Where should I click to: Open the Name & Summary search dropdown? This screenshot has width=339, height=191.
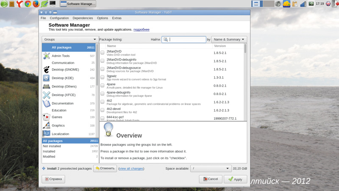point(229,39)
